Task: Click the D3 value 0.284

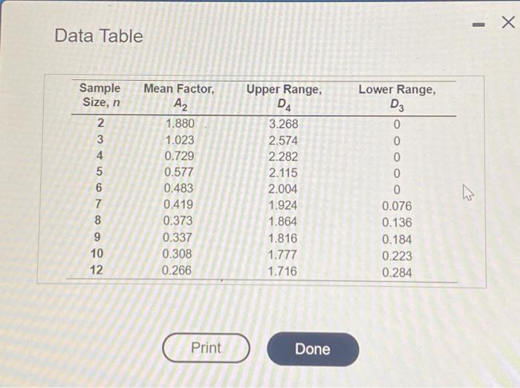Action: tap(397, 273)
